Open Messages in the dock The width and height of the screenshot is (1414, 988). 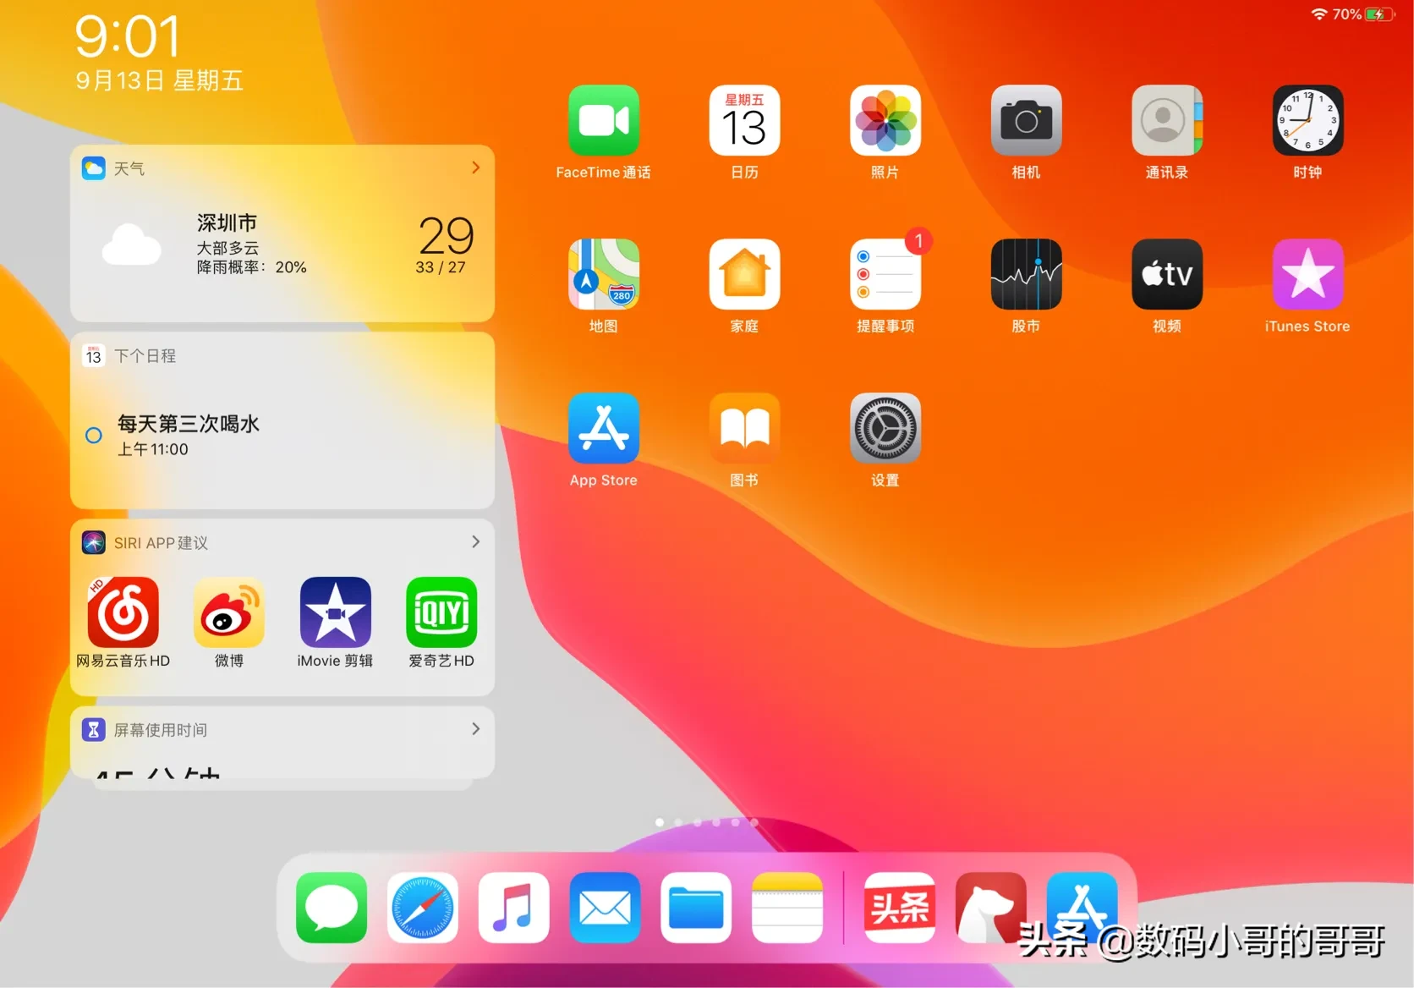pos(332,908)
